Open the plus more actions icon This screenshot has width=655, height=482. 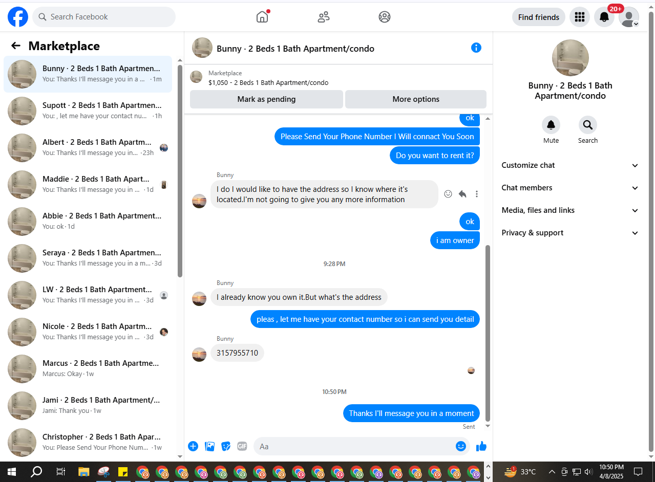pyautogui.click(x=193, y=446)
